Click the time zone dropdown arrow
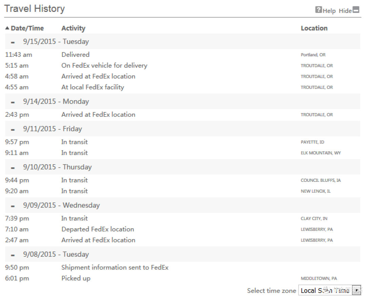Screen dimensions: 366x297 point(357,291)
